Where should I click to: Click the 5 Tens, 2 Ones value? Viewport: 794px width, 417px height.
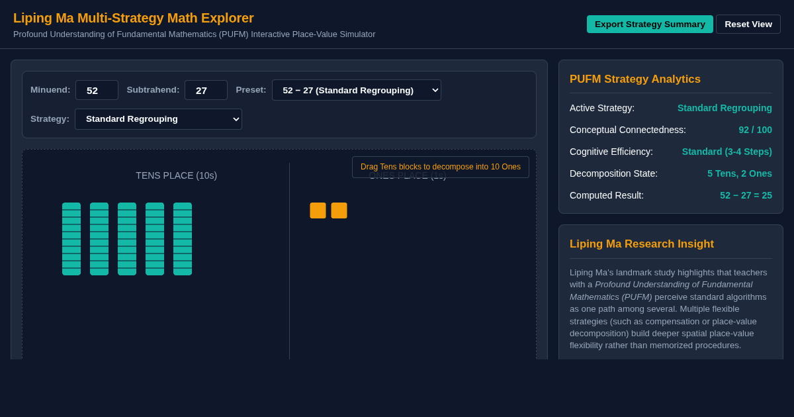pos(740,173)
